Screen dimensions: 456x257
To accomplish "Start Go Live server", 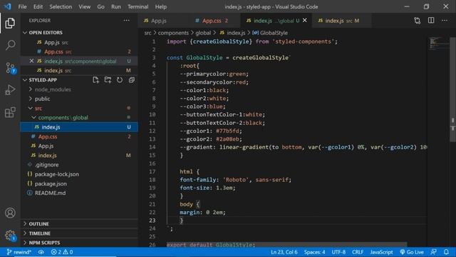I will (x=412, y=252).
